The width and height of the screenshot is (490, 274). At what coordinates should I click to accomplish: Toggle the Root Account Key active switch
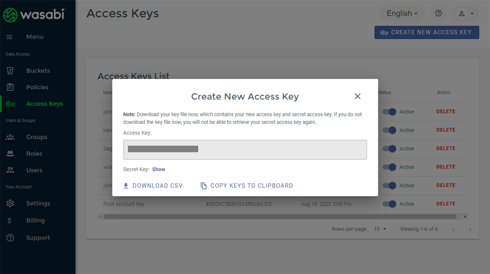(389, 204)
